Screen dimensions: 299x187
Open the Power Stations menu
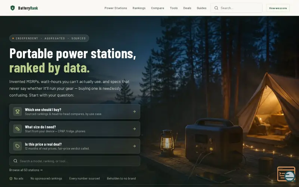tap(115, 8)
